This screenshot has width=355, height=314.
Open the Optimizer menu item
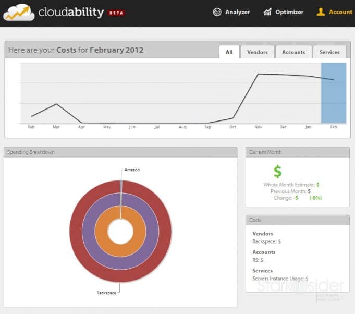tap(289, 12)
